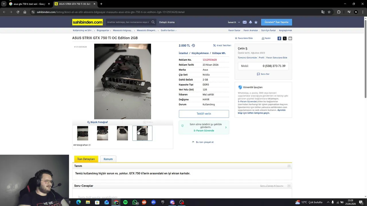Image resolution: width=367 pixels, height=206 pixels.
Task: Open File Explorer from the taskbar
Action: pos(88,202)
